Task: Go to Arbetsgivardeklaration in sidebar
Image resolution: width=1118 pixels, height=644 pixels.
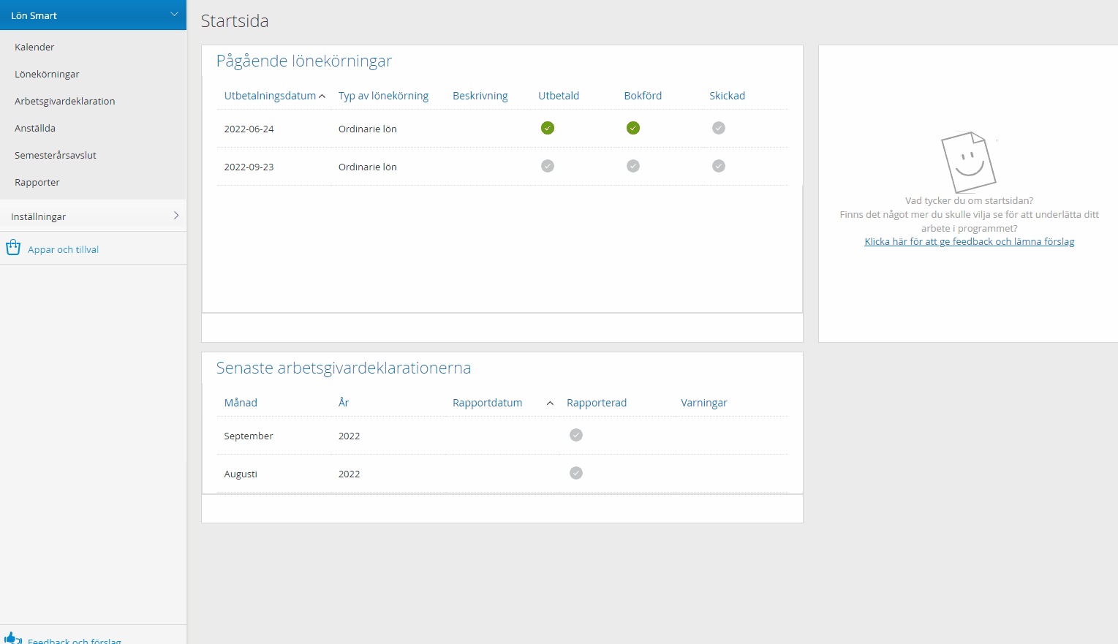Action: click(64, 101)
